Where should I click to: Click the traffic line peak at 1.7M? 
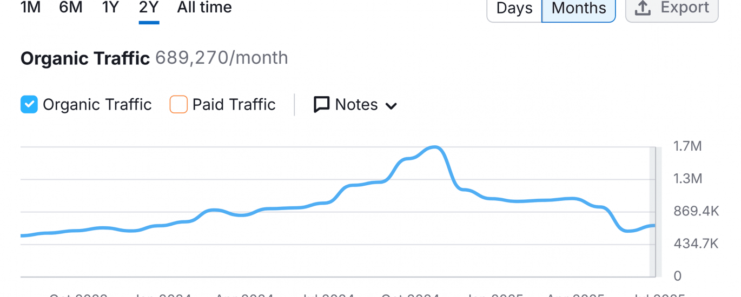(434, 147)
